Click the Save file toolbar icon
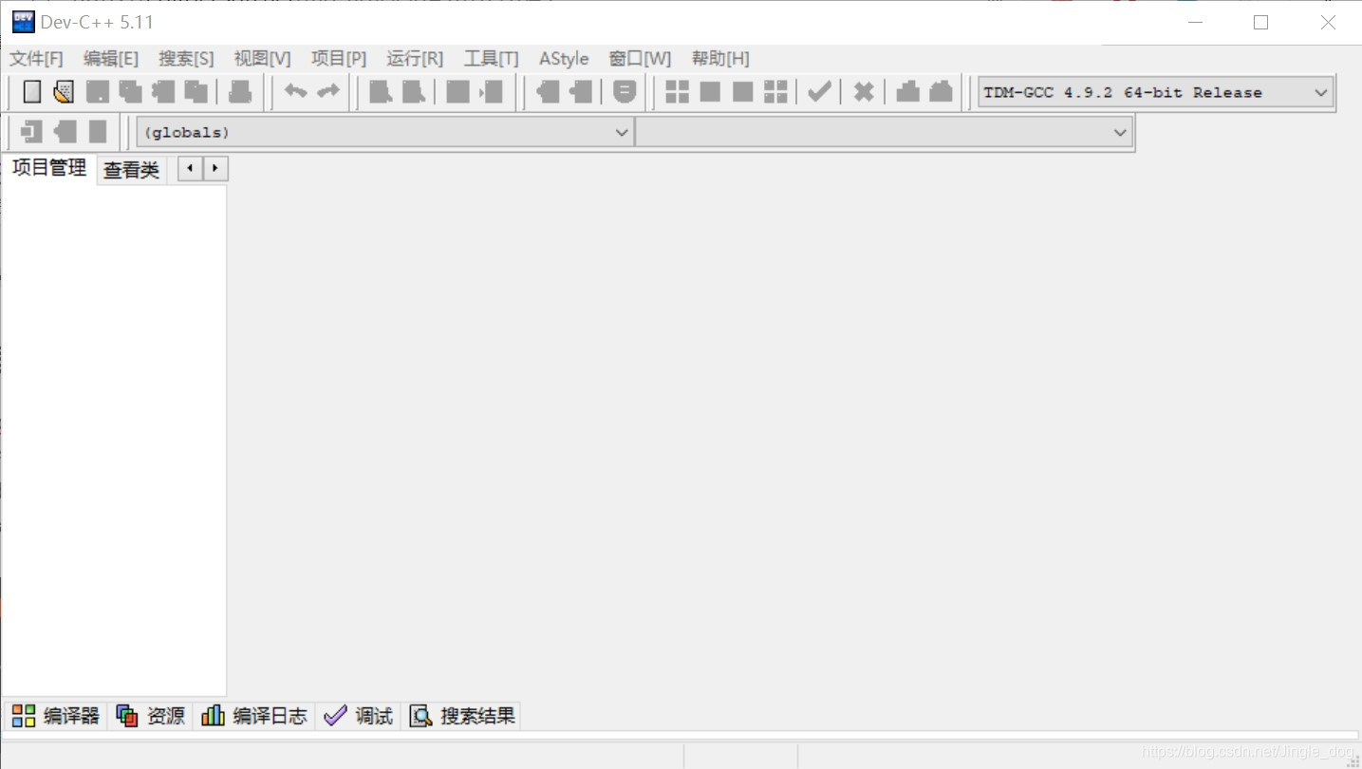 (98, 92)
